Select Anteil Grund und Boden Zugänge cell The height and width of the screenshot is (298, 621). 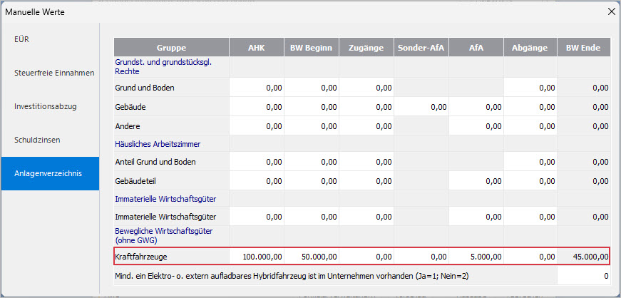pyautogui.click(x=366, y=162)
